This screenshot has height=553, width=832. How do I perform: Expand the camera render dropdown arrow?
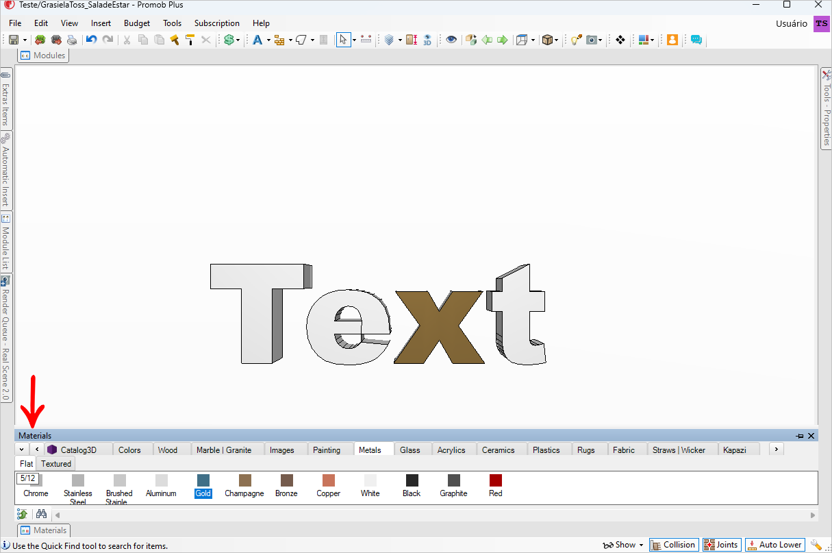point(601,40)
